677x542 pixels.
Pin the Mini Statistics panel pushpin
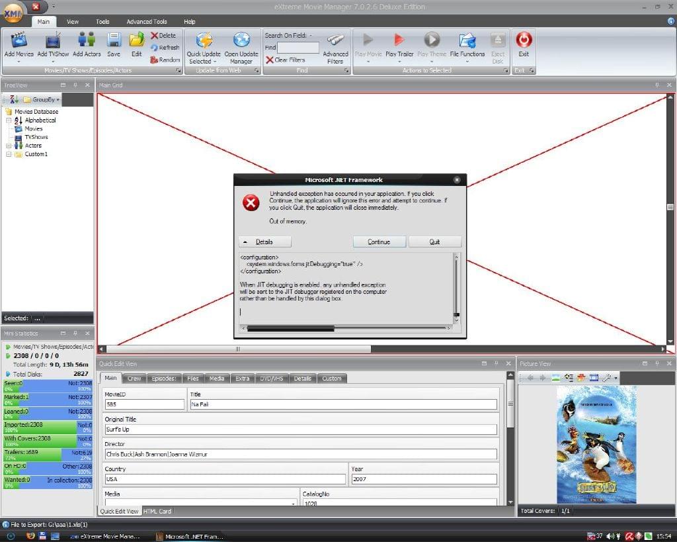[75, 334]
